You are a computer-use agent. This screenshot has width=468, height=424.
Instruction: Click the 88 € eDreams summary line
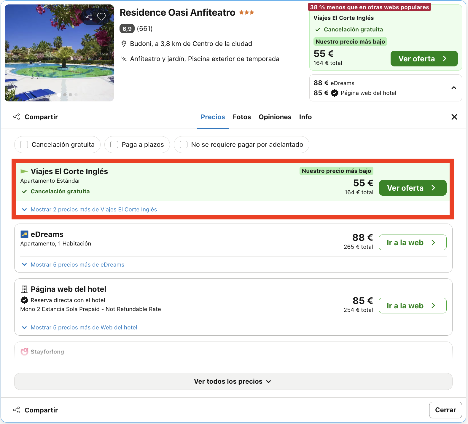click(x=334, y=83)
